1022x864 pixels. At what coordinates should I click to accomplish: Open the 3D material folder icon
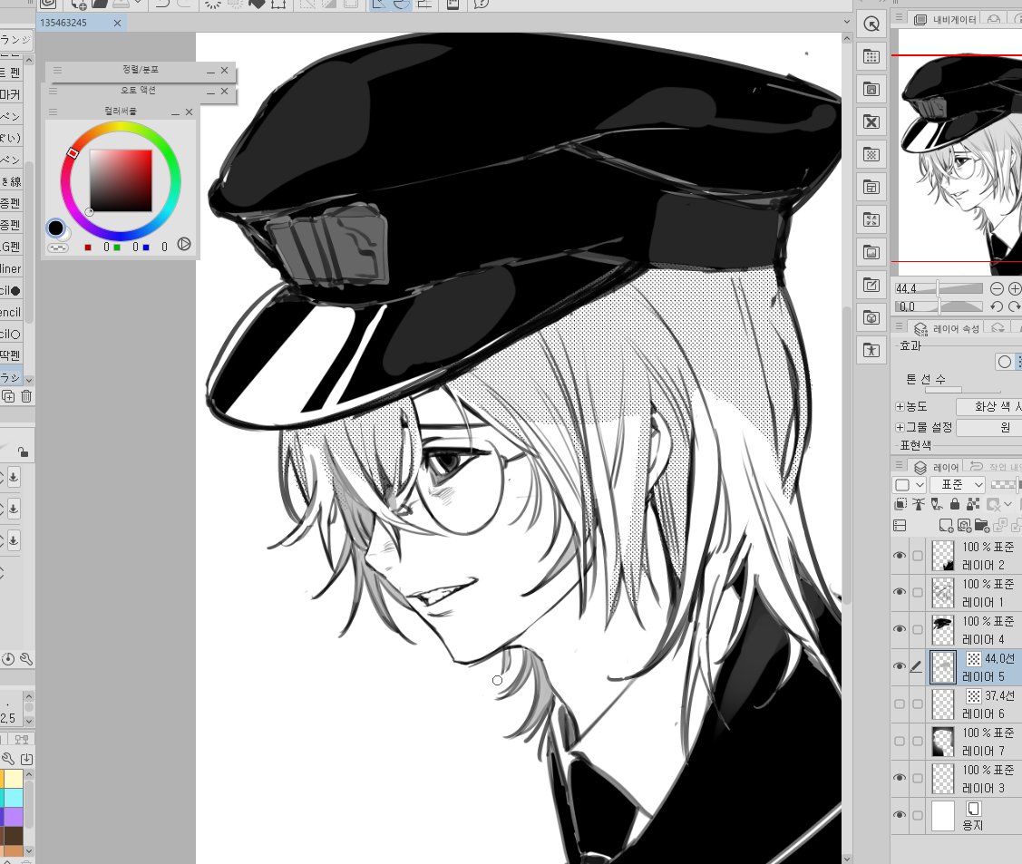click(871, 317)
